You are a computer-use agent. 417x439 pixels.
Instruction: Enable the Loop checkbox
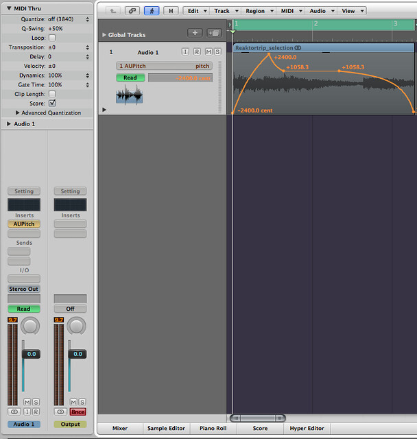[52, 38]
